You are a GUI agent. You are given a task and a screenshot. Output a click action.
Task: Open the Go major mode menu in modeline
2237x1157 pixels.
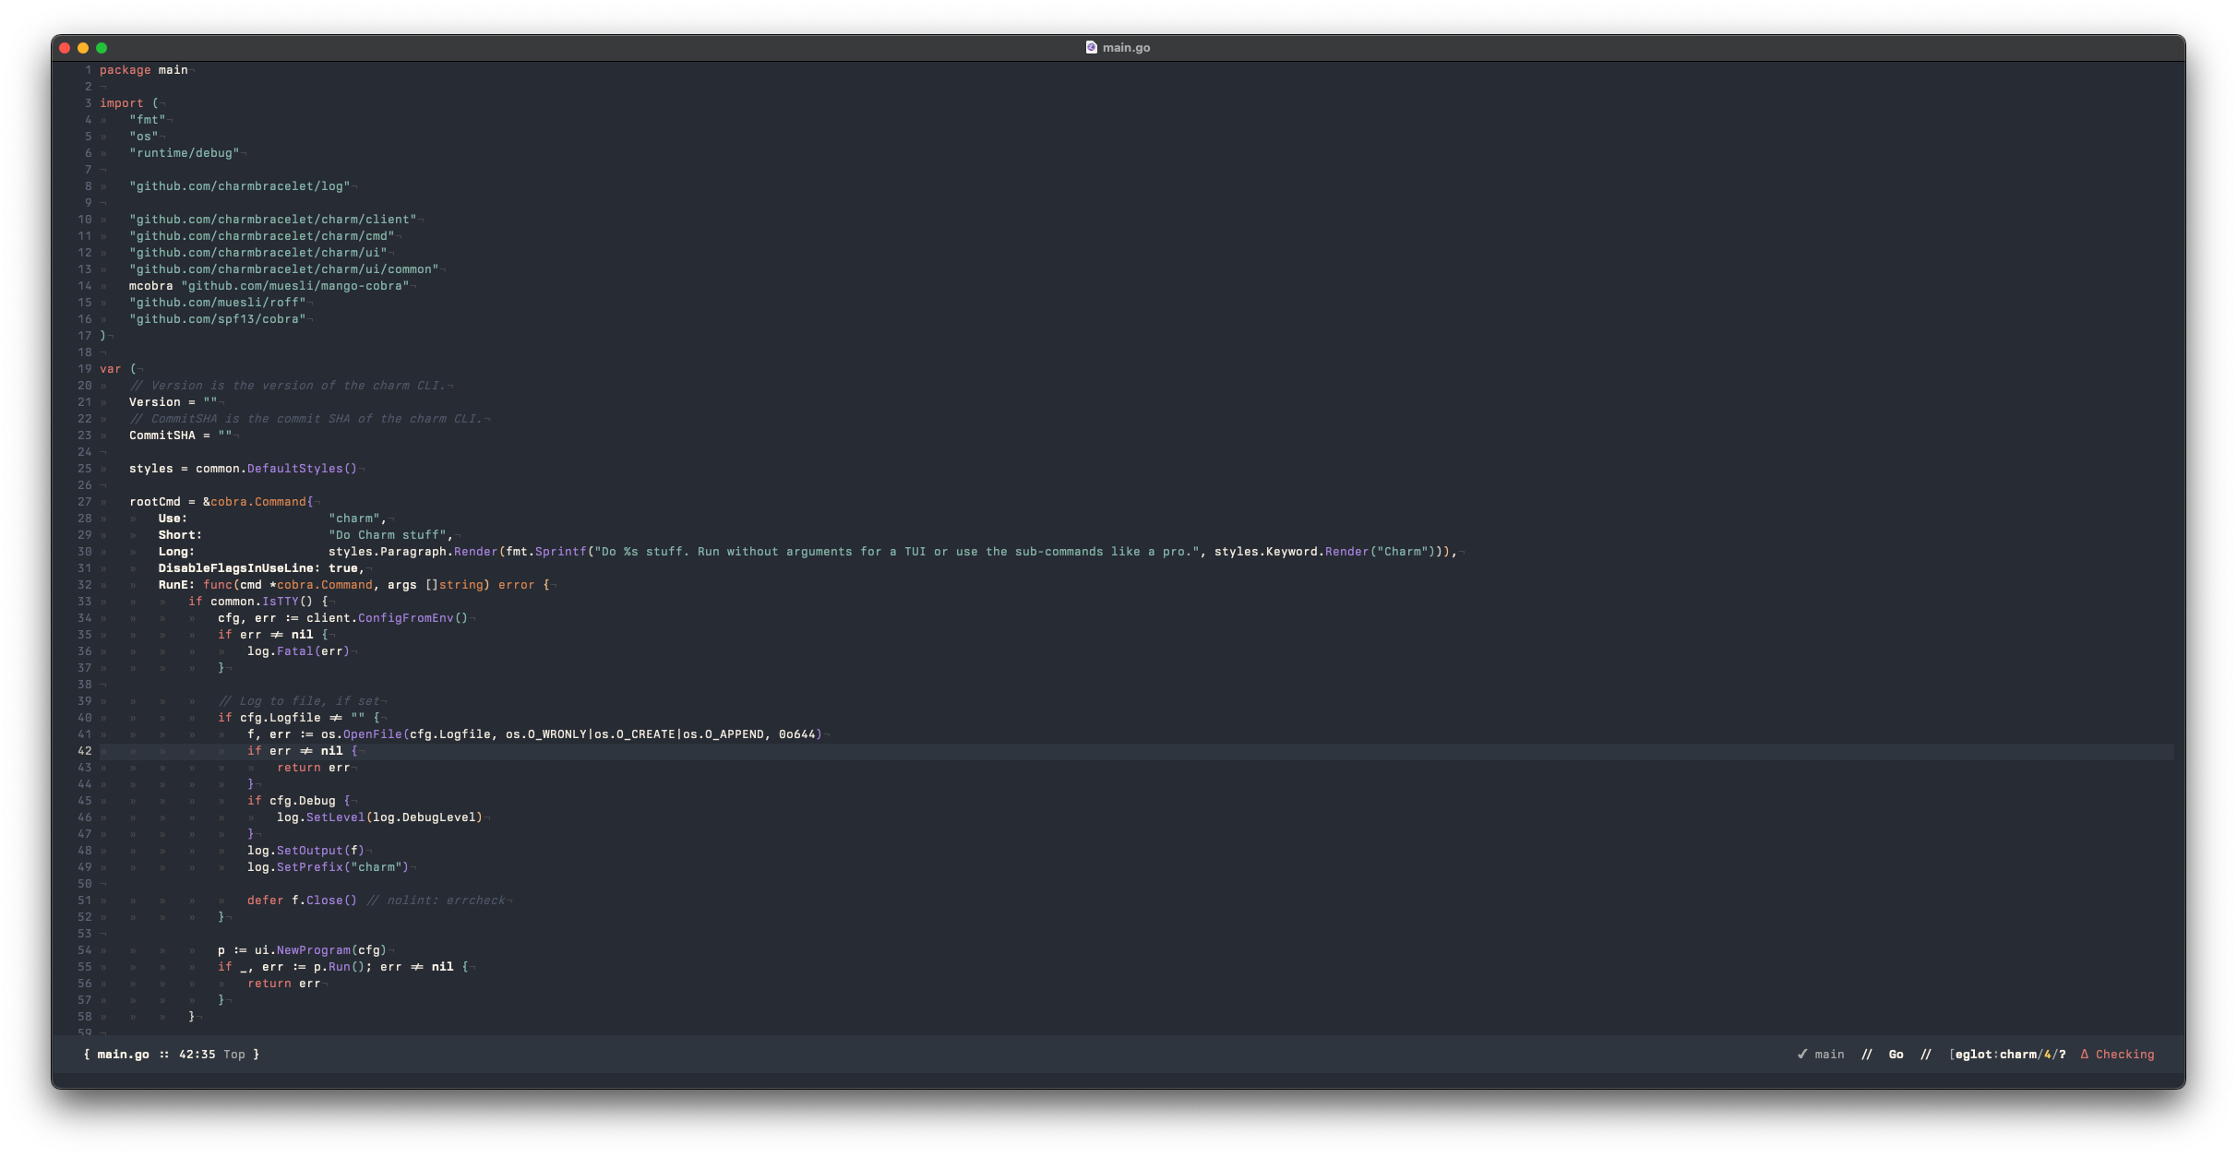point(1896,1054)
